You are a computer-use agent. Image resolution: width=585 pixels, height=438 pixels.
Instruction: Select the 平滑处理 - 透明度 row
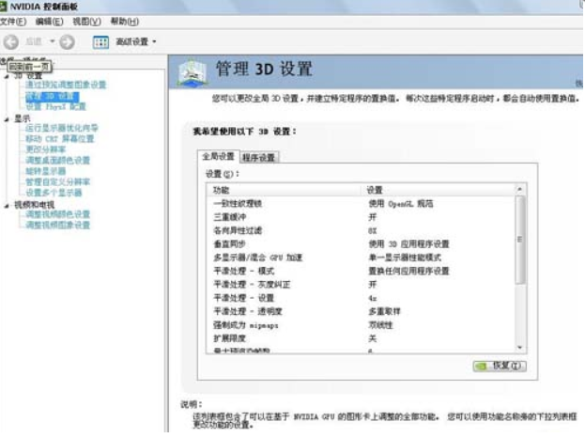[x=361, y=311]
